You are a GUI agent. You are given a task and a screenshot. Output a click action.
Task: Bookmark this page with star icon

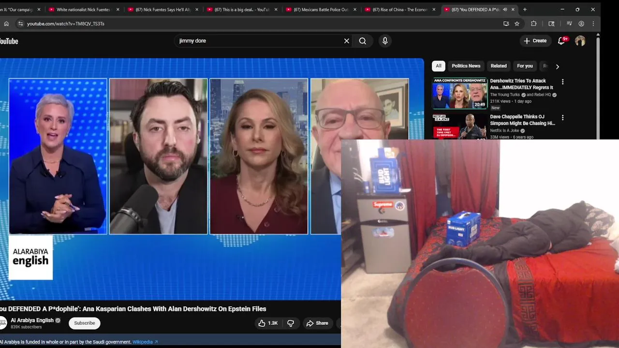click(517, 24)
